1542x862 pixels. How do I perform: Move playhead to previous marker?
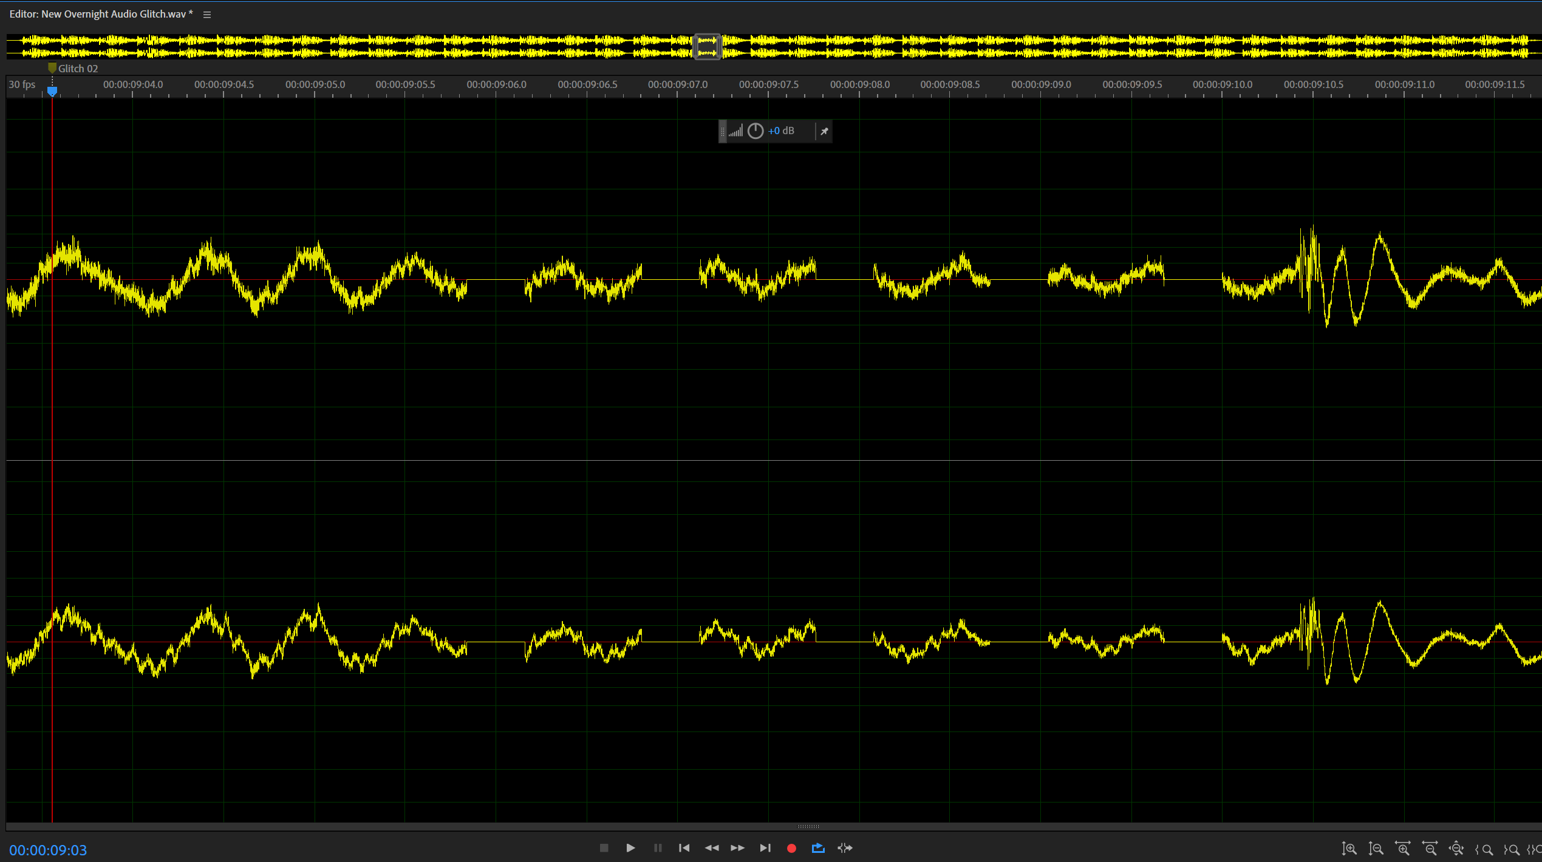point(684,848)
